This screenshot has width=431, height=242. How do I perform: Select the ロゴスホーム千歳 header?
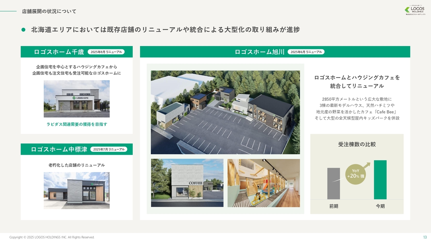59,52
